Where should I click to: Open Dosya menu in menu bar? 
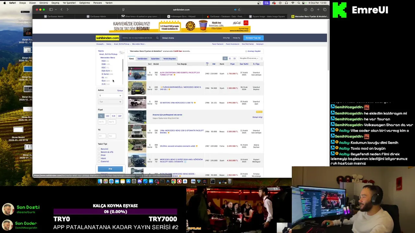22,3
